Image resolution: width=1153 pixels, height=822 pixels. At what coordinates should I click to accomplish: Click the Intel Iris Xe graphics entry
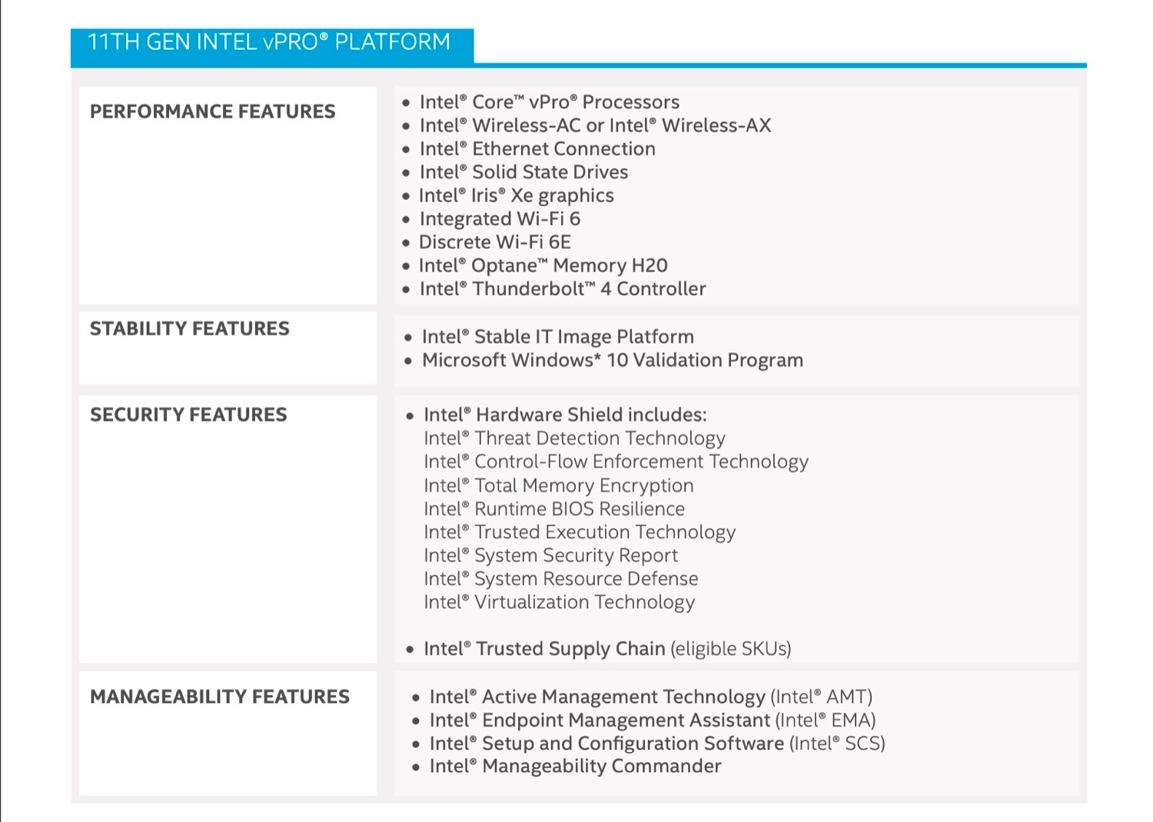point(516,196)
